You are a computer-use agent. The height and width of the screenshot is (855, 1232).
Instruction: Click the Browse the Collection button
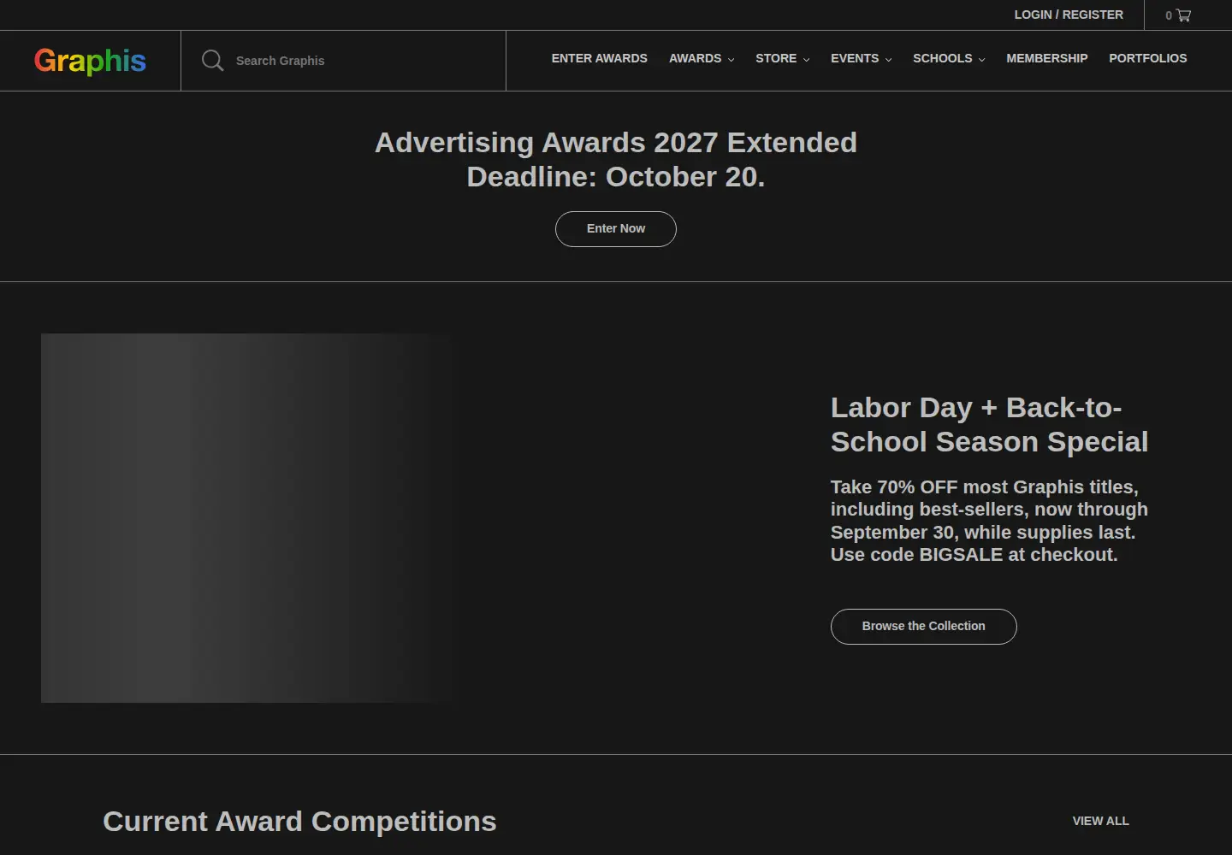pos(924,627)
